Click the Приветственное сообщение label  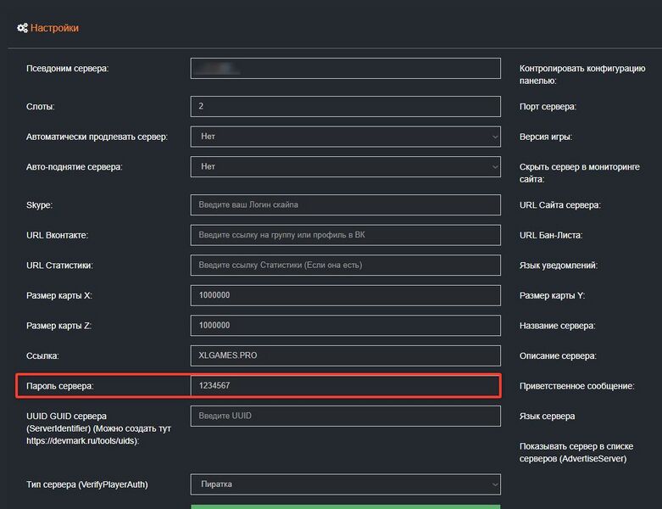point(576,386)
